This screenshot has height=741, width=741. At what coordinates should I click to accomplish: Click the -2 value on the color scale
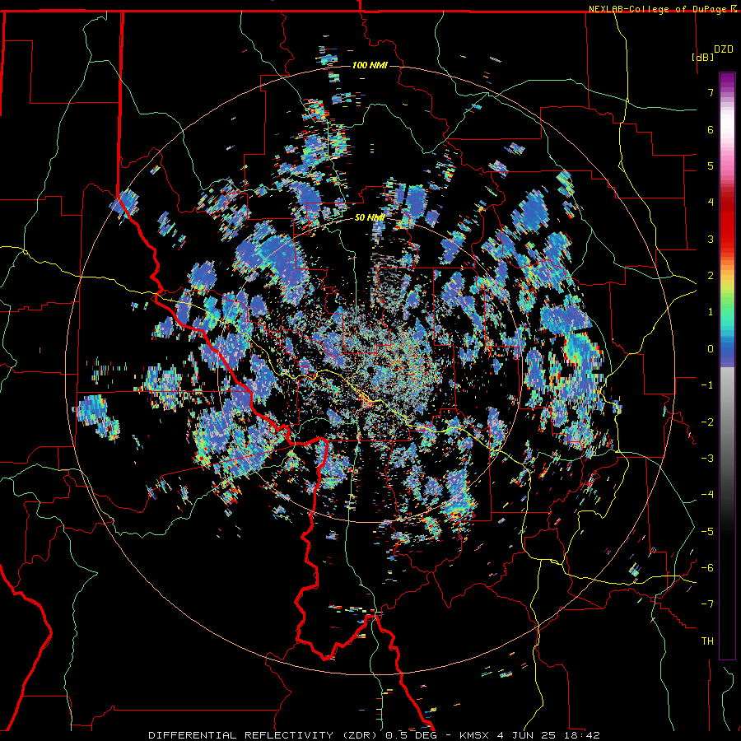pyautogui.click(x=707, y=422)
